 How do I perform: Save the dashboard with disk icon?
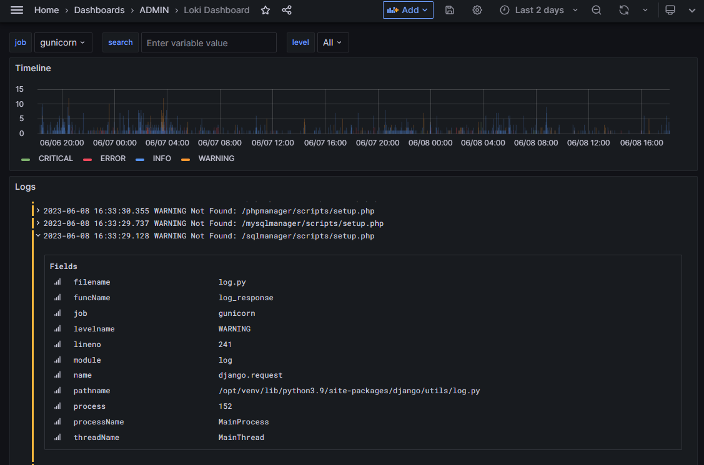(x=450, y=10)
